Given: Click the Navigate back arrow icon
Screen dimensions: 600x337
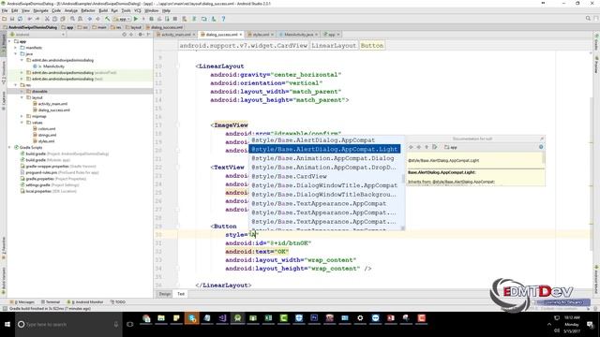Looking at the screenshot, I should click(90, 19).
